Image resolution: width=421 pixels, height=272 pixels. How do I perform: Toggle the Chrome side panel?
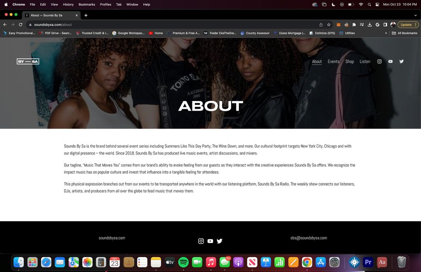pos(385,25)
